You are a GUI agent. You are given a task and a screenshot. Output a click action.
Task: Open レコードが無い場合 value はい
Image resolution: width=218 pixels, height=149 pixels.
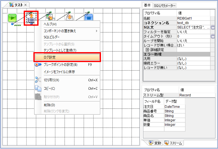[194, 45]
